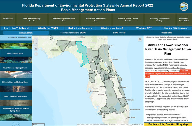Click the map compass orientation icon
This screenshot has width=192, height=126.
click(x=36, y=54)
